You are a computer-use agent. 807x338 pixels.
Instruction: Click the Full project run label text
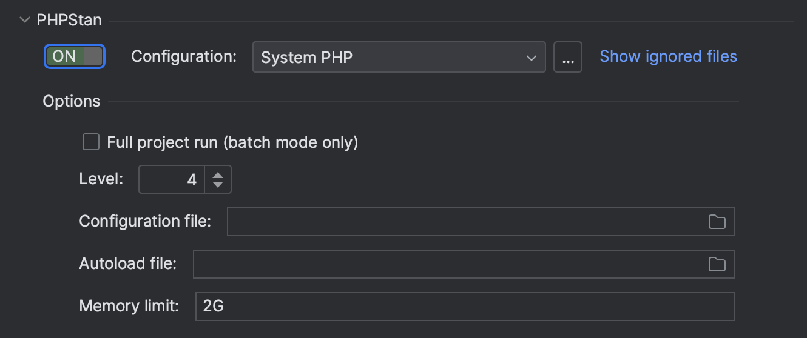point(232,142)
